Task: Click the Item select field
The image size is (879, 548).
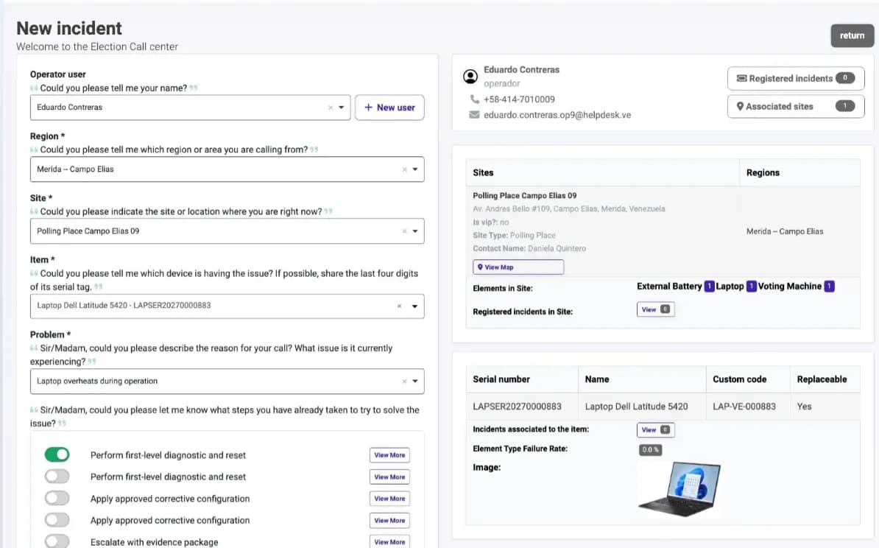Action: coord(227,306)
